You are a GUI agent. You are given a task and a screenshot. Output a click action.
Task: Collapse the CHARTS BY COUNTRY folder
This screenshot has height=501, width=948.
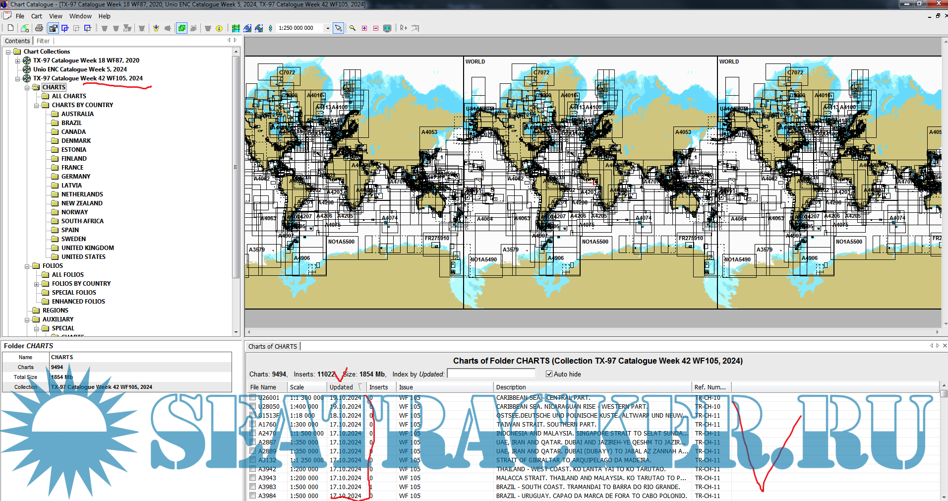point(36,105)
